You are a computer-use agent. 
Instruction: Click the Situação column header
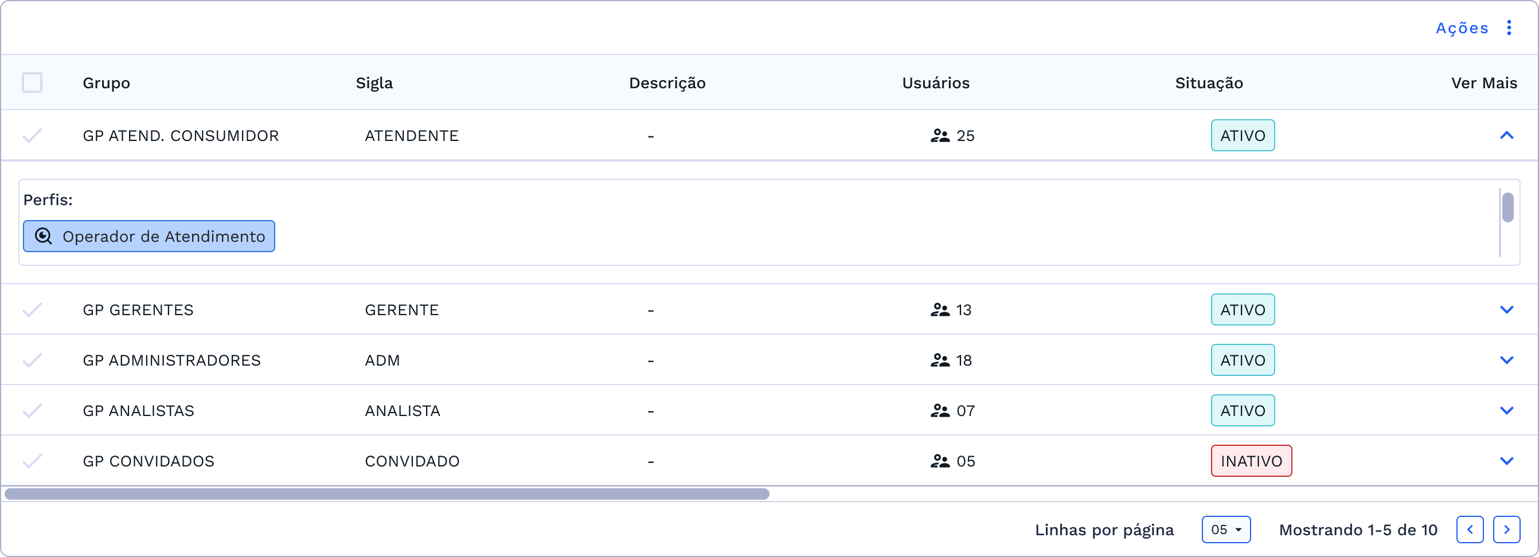tap(1208, 83)
